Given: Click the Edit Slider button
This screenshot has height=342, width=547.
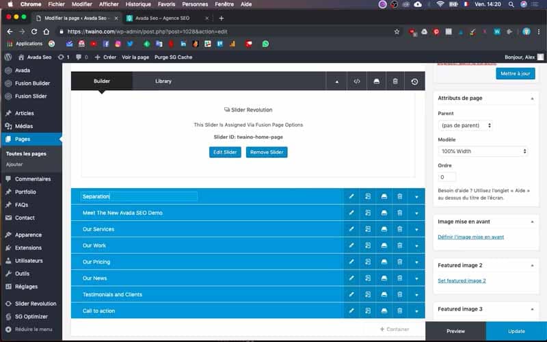Looking at the screenshot, I should coord(225,152).
